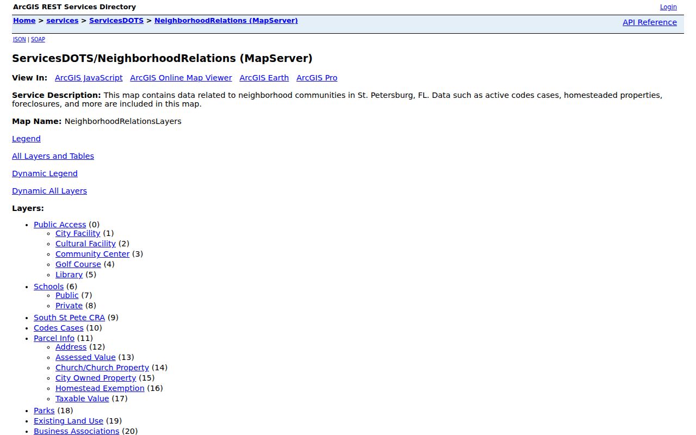Viewport: 696px width, 435px height.
Task: Select the Business Associations layer
Action: (x=76, y=431)
